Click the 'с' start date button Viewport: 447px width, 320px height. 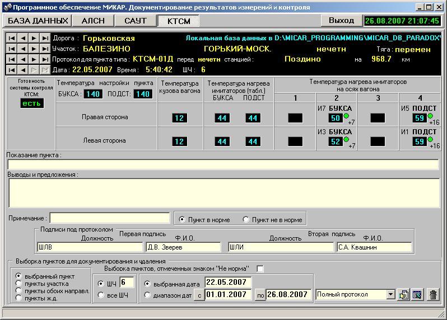pyautogui.click(x=199, y=295)
